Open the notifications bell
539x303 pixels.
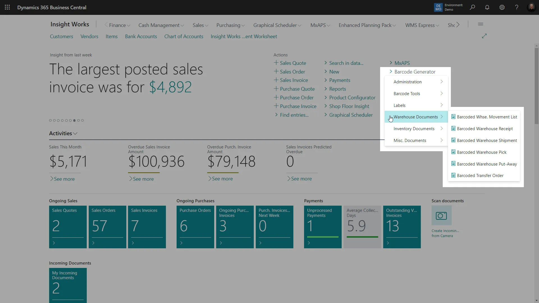(x=487, y=7)
